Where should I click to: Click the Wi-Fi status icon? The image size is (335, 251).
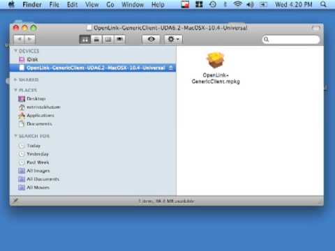[237, 4]
